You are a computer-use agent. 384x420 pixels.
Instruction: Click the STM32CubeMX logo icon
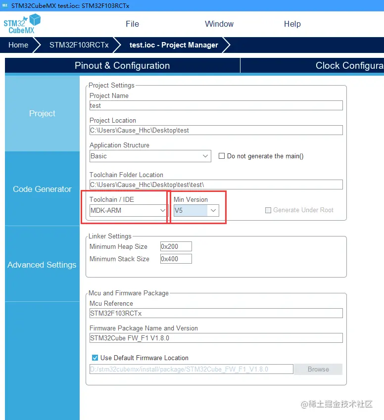[x=22, y=24]
